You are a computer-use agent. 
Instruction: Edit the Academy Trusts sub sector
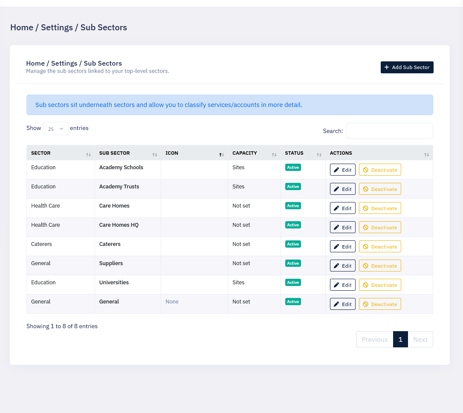(x=342, y=189)
